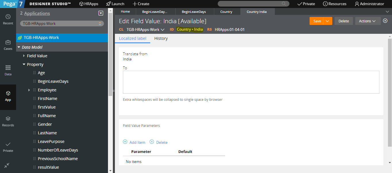Close the rule form with X icon
Screen dimensions: 392x173
(x=385, y=21)
